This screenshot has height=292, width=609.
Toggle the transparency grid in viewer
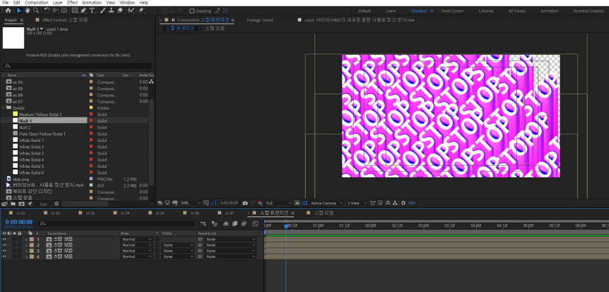click(x=304, y=203)
